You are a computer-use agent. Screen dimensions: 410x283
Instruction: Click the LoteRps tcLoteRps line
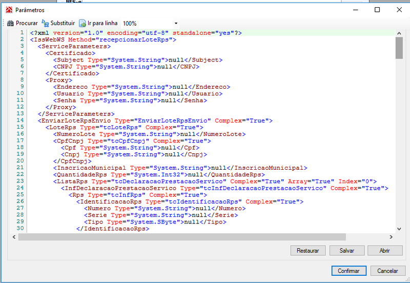[x=125, y=127]
